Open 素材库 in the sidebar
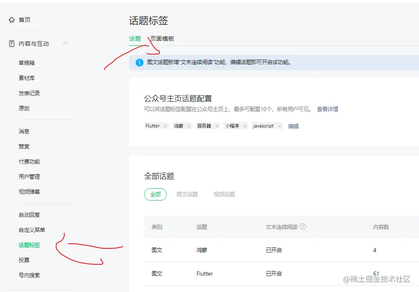The image size is (419, 292). click(x=26, y=78)
